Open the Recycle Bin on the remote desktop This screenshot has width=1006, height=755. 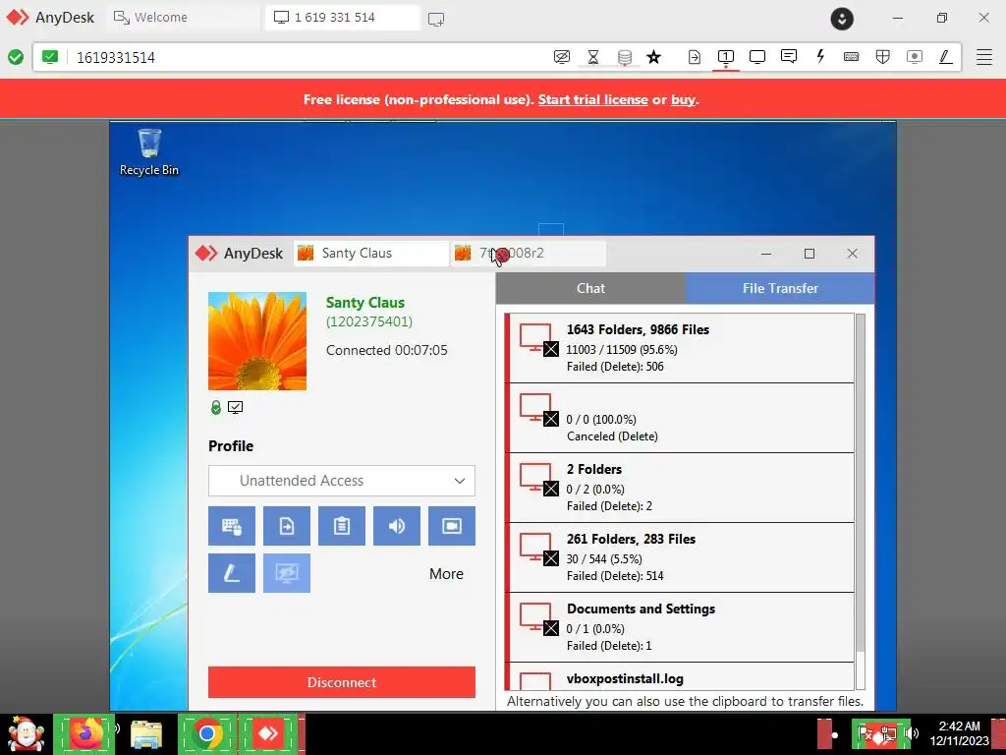click(x=149, y=152)
